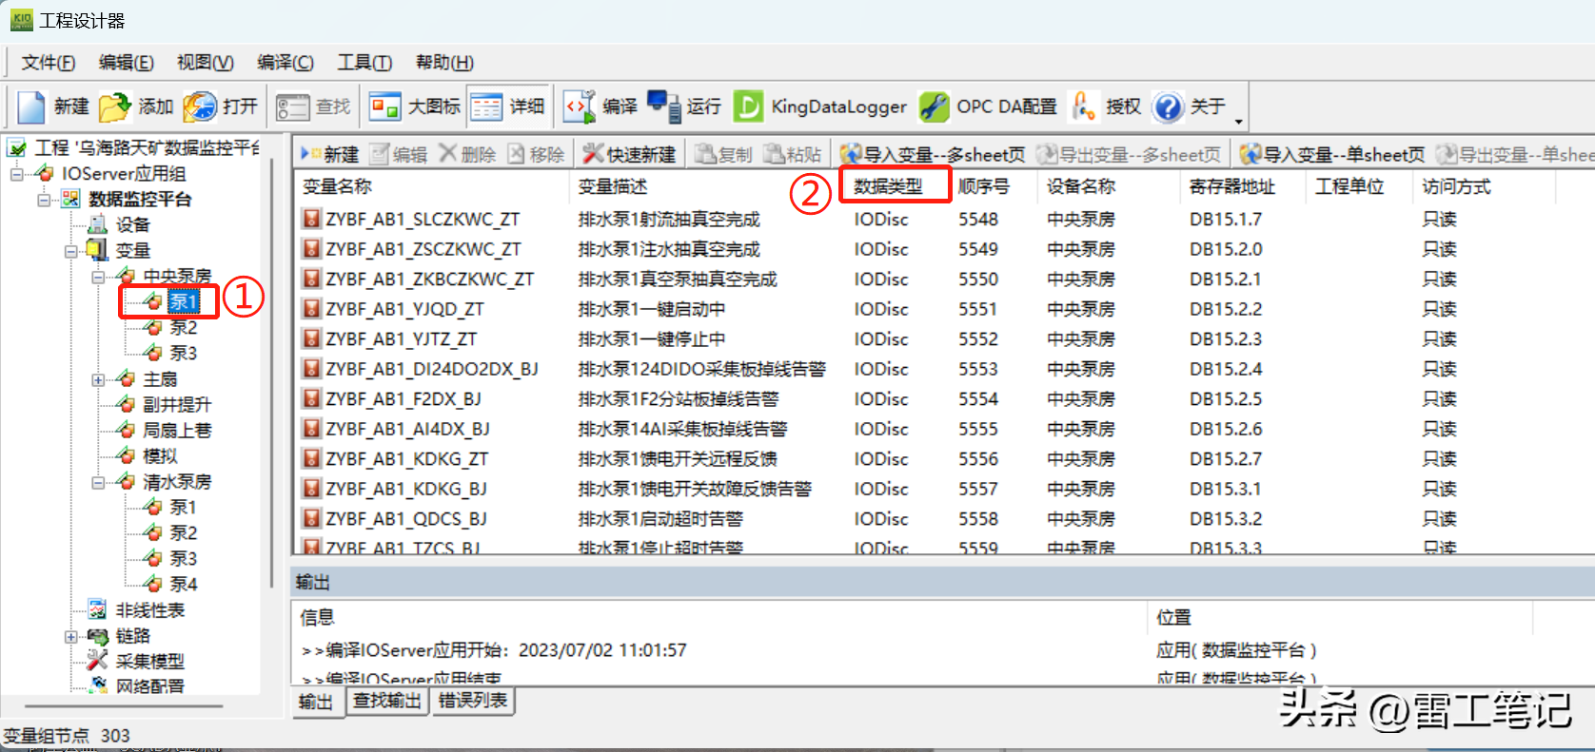The image size is (1595, 752).
Task: Switch to 大图标 large icon view
Action: pyautogui.click(x=384, y=106)
